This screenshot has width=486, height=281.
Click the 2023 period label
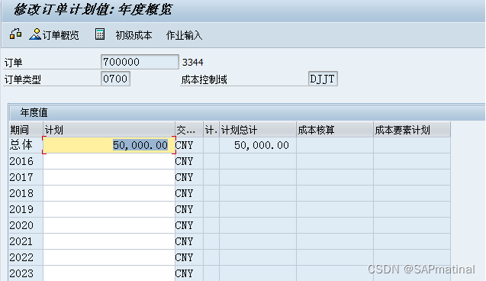(x=21, y=273)
